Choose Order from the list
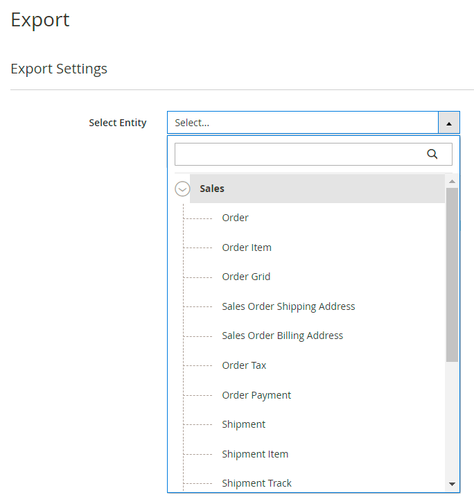The image size is (474, 504). click(235, 218)
